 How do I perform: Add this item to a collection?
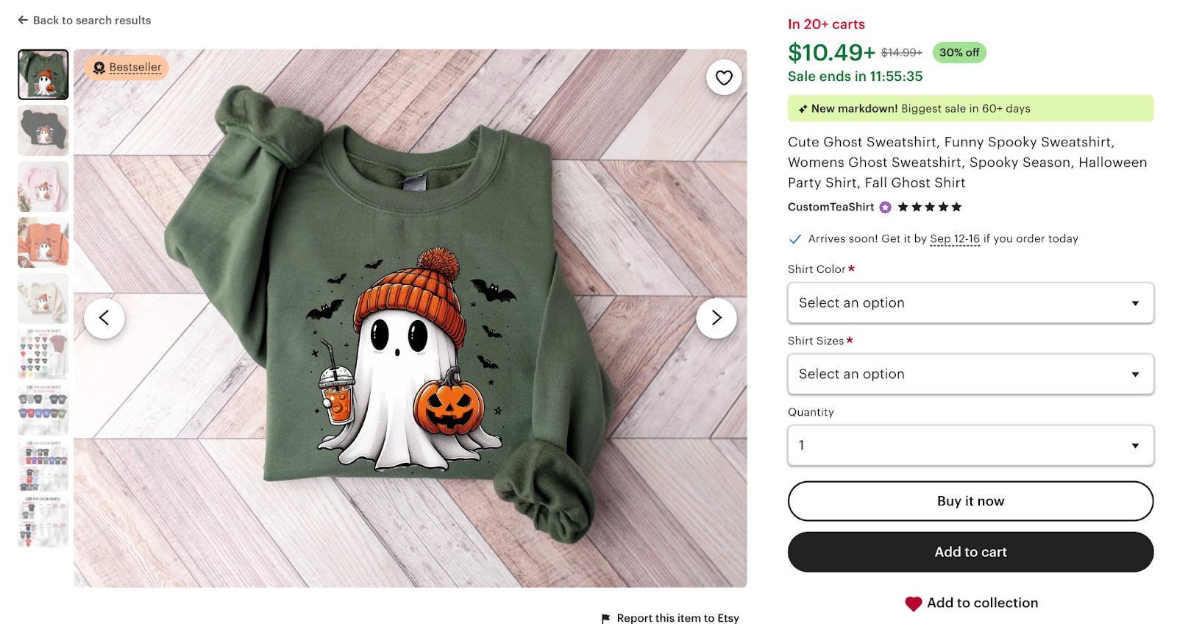click(x=981, y=603)
